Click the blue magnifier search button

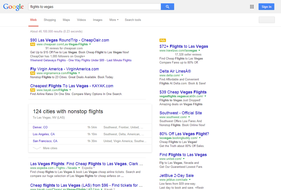[x=167, y=7]
